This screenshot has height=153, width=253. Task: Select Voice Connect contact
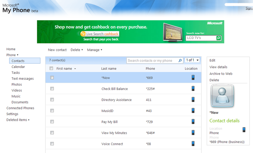(x=112, y=144)
